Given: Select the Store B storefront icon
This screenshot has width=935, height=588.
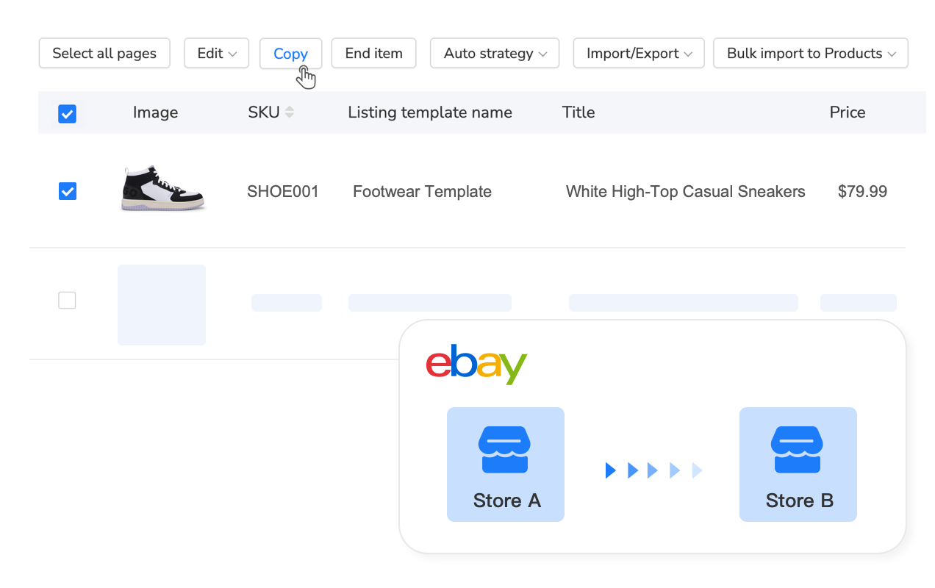Looking at the screenshot, I should tap(798, 448).
